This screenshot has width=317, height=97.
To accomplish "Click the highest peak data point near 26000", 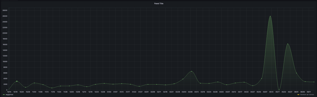I will pos(270,16).
